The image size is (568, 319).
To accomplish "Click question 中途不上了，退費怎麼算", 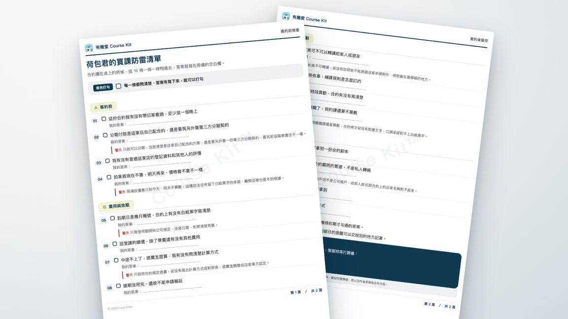I will click(170, 256).
